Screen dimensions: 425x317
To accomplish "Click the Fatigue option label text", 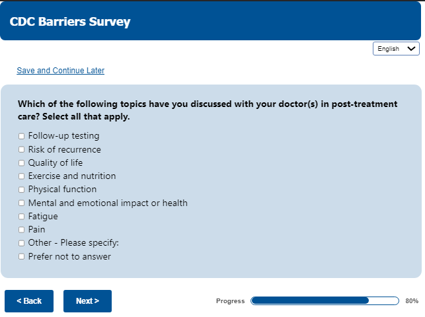I will point(43,216).
